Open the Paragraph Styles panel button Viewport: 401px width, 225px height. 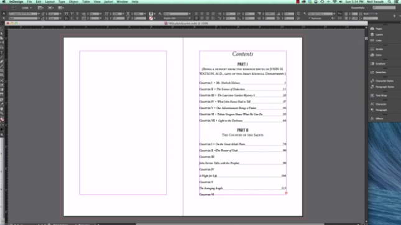pos(382,87)
